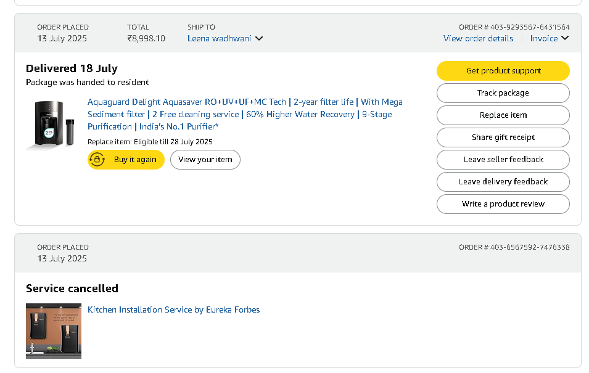Expand Leena wadhwani ship-to address
Viewport: 589px width, 373px height.
click(x=225, y=38)
